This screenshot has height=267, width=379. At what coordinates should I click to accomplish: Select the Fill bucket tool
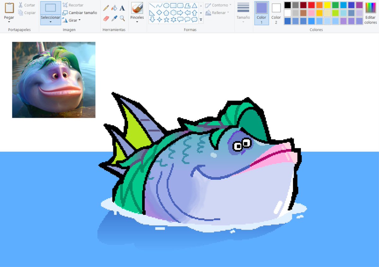pos(114,8)
